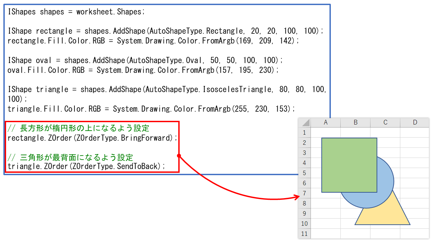Select column D header
This screenshot has height=243, width=433.
pos(414,123)
